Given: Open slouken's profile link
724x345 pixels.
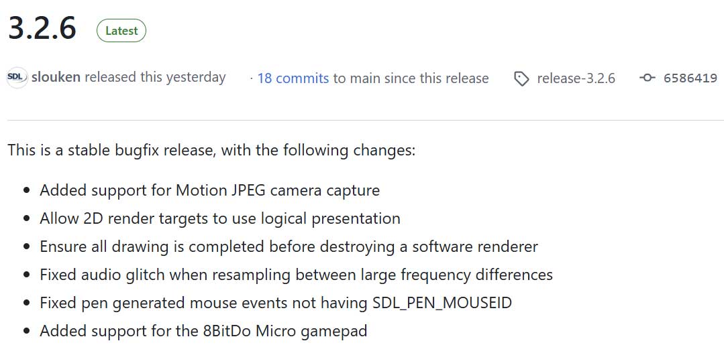Looking at the screenshot, I should [x=56, y=78].
